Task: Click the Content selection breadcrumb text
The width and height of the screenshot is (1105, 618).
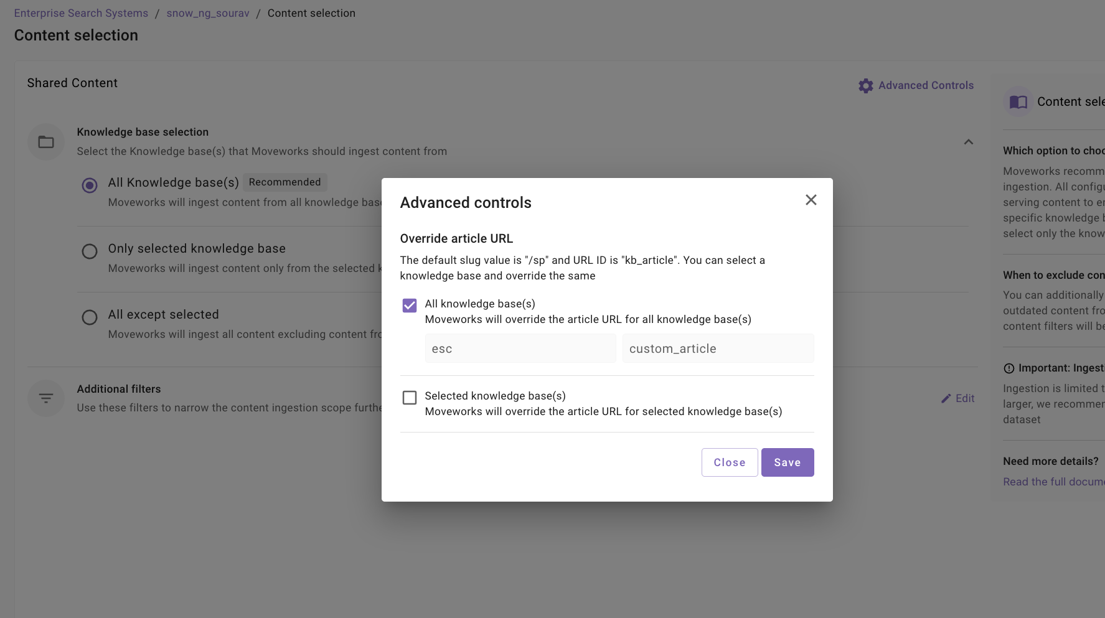Action: point(311,13)
